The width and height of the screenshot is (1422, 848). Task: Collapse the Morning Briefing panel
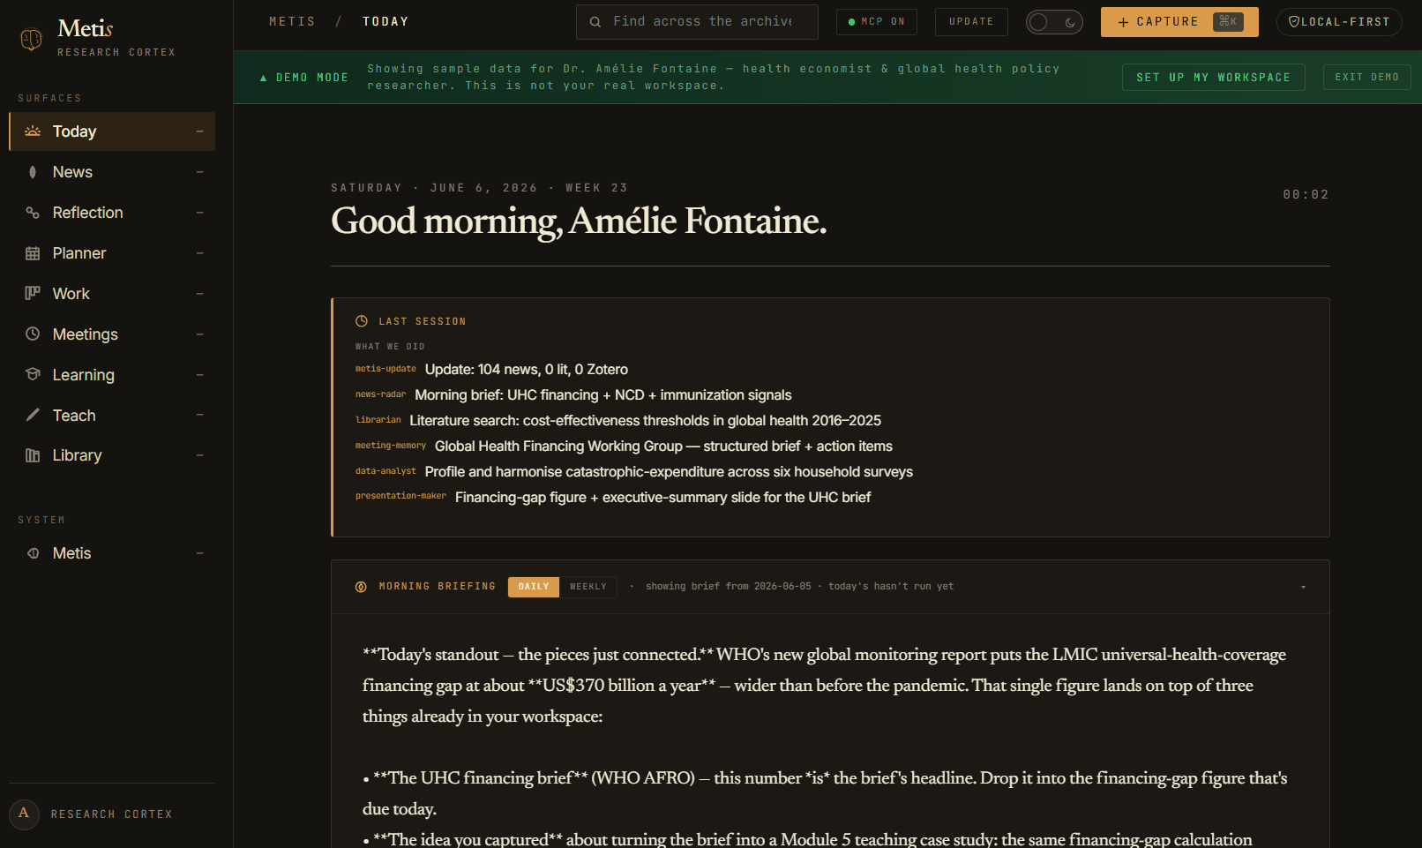(x=1303, y=587)
